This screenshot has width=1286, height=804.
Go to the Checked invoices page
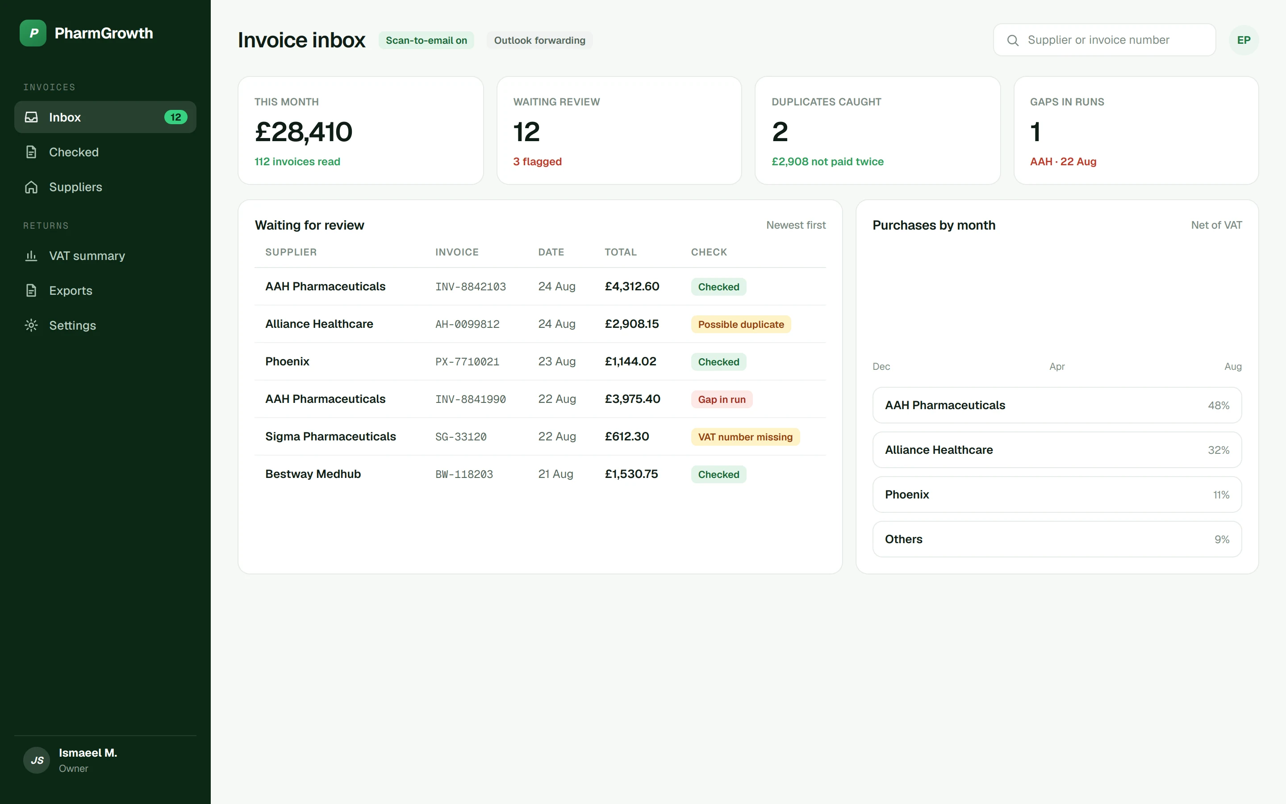(105, 152)
